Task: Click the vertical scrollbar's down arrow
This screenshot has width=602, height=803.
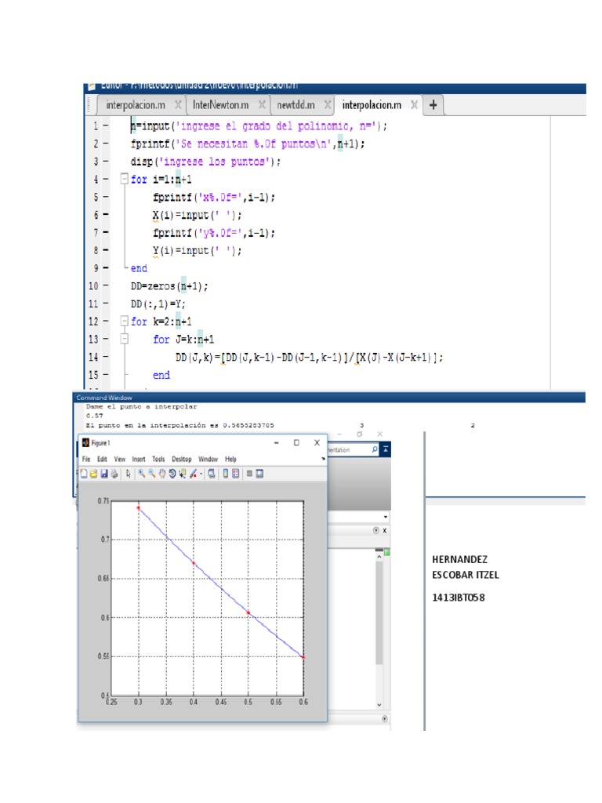Action: (380, 704)
